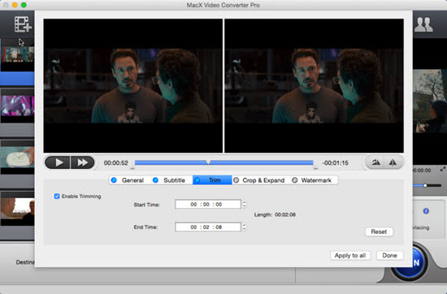Viewport: 447px width, 294px height.
Task: Click the main window preview image on the right
Action: (430, 102)
